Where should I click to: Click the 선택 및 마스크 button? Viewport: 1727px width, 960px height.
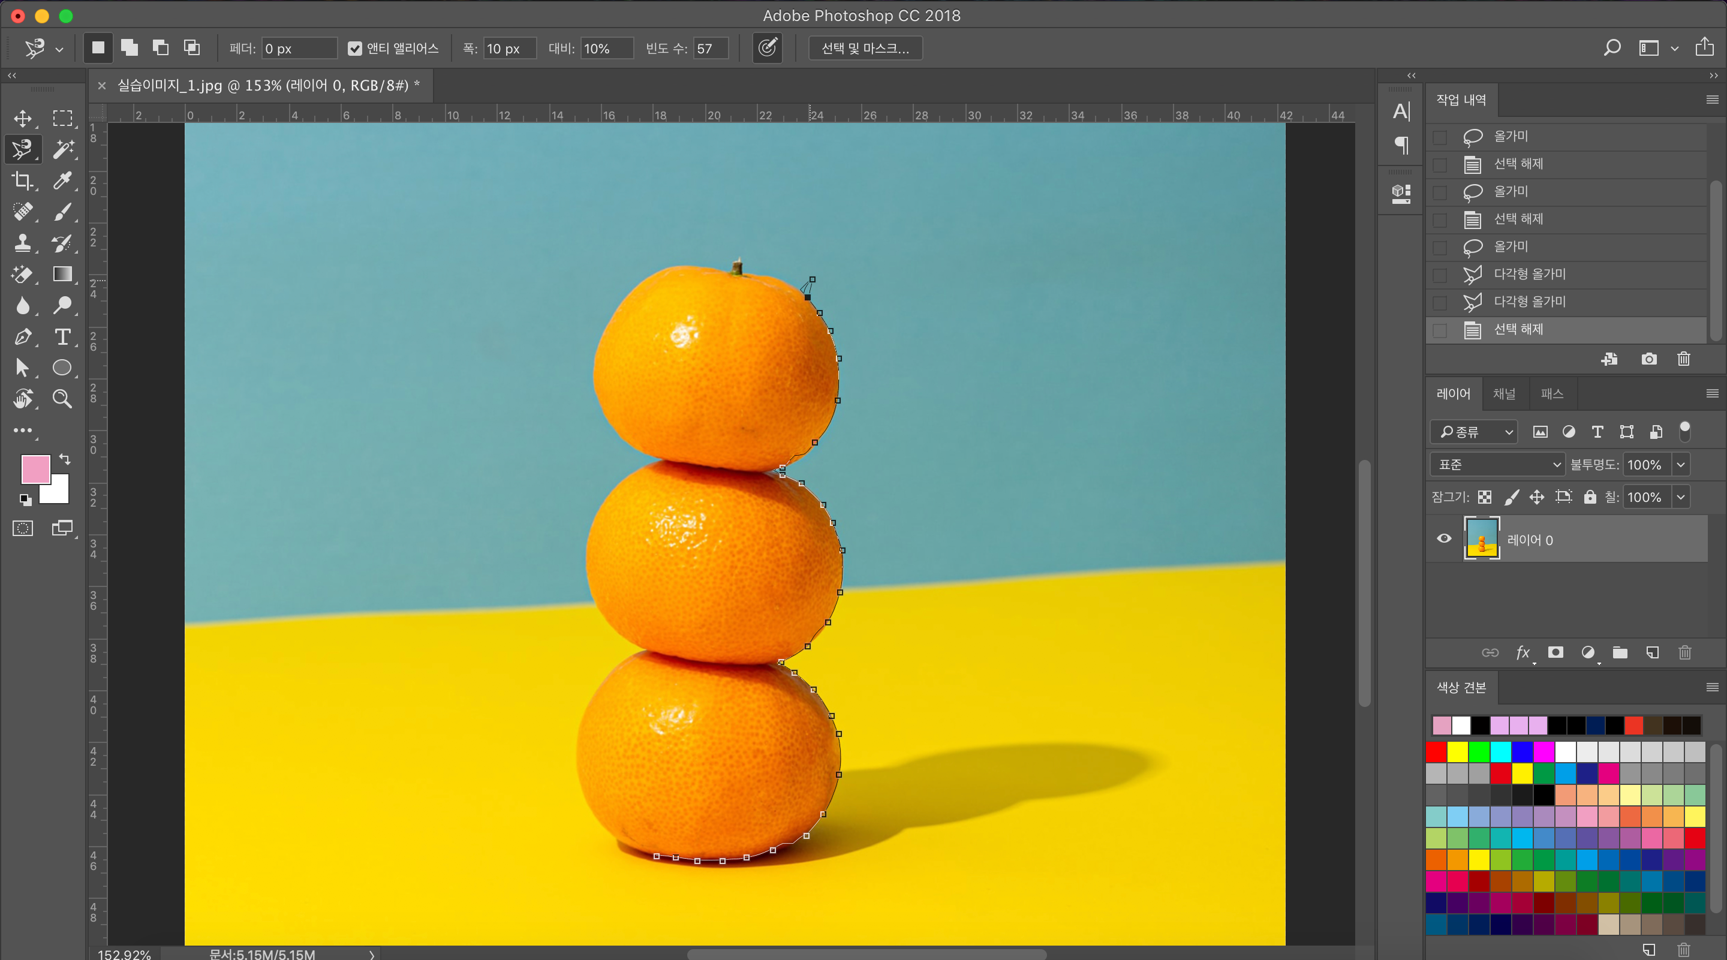click(x=865, y=48)
